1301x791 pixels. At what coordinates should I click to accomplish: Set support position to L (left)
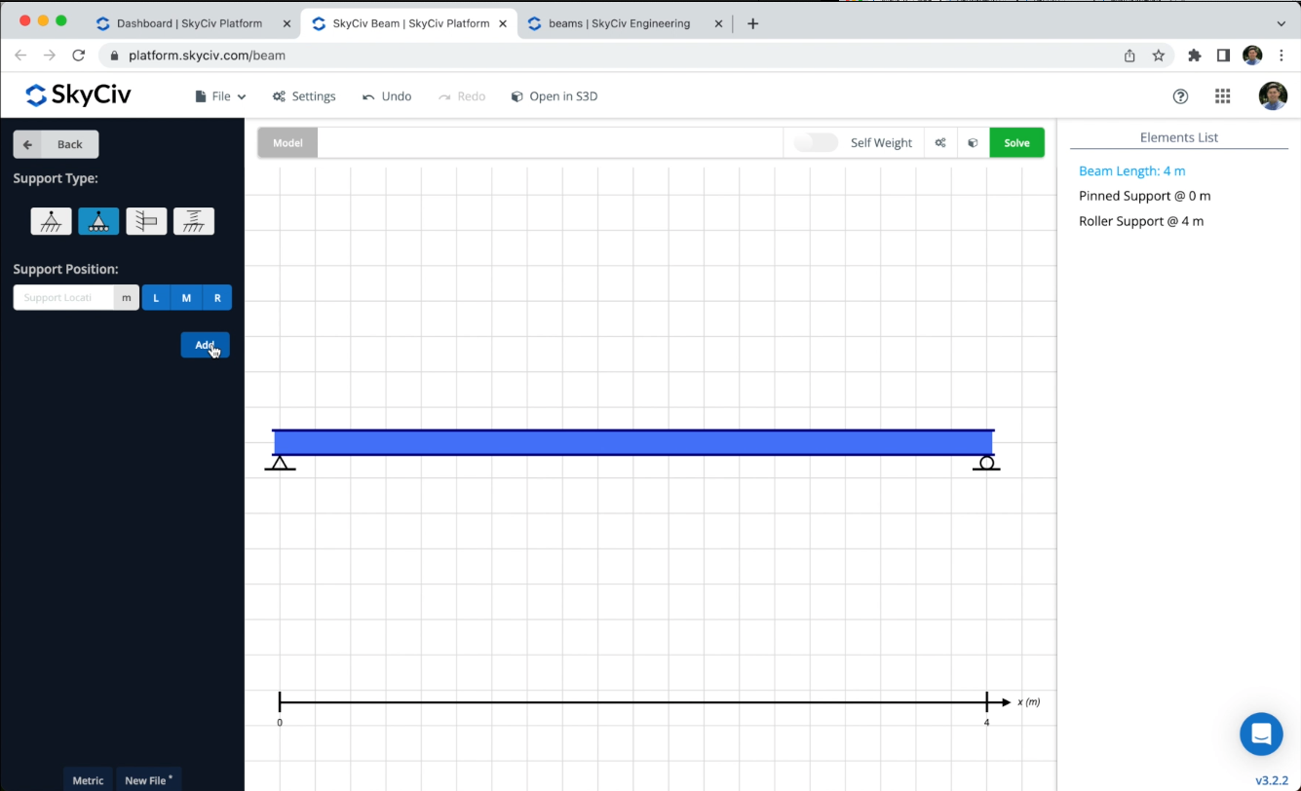click(156, 298)
